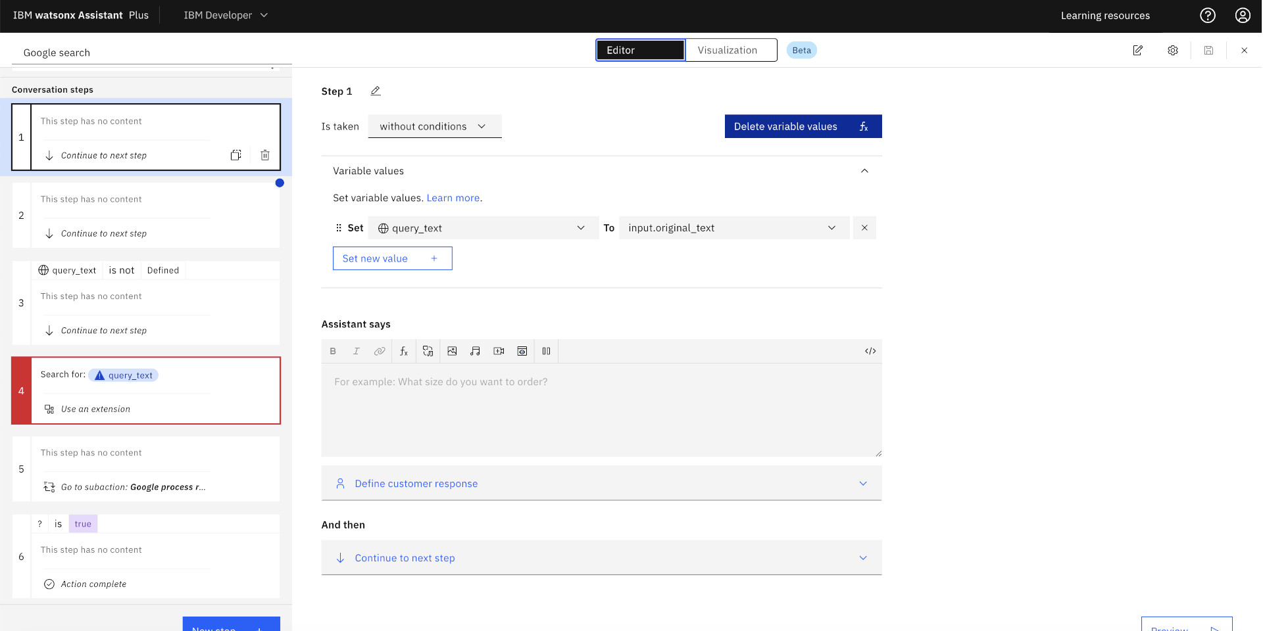Rename Step 1 with the pencil icon
1263x631 pixels.
(376, 91)
